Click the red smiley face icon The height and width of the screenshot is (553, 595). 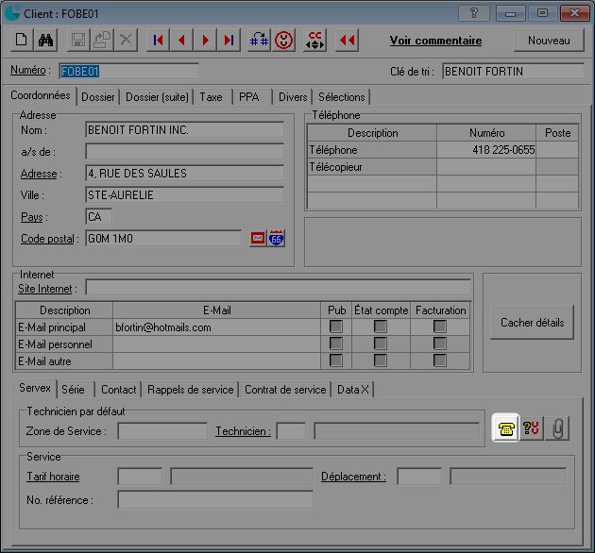pos(283,41)
